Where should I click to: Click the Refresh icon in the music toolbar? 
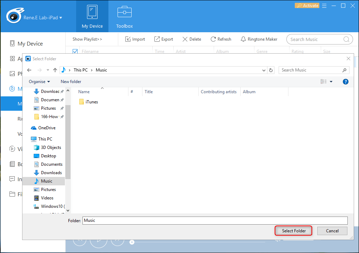click(213, 39)
